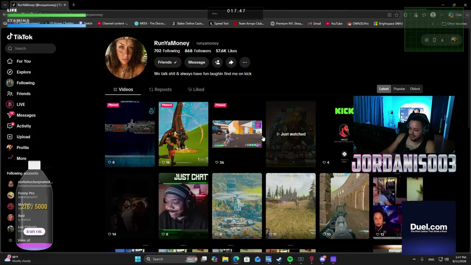Open the pinned video with 36 likes
Image resolution: width=471 pixels, height=265 pixels.
[237, 134]
